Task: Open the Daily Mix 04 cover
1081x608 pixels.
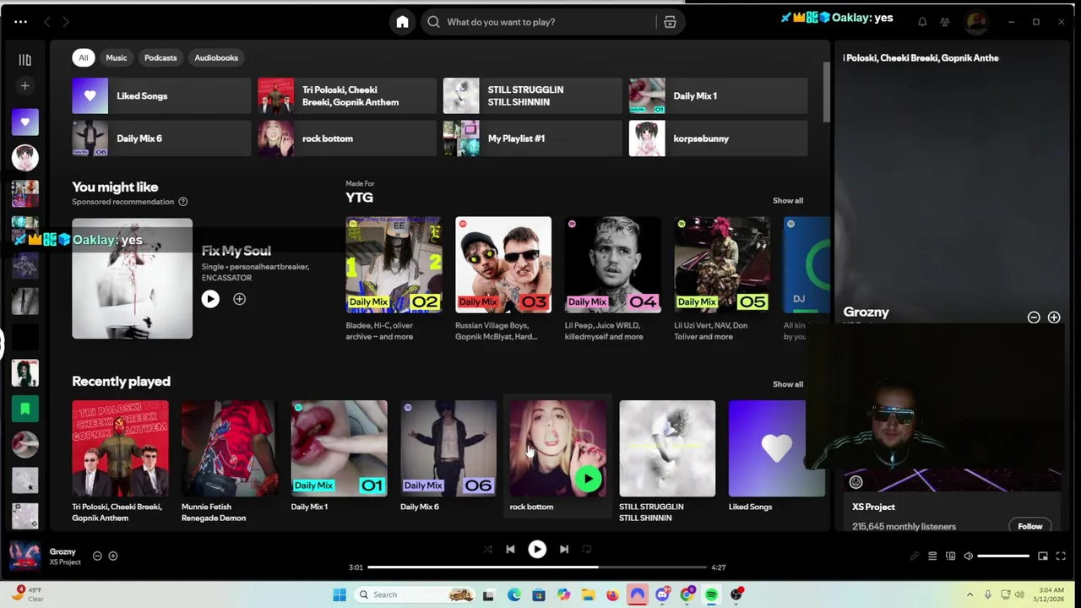Action: pyautogui.click(x=613, y=265)
